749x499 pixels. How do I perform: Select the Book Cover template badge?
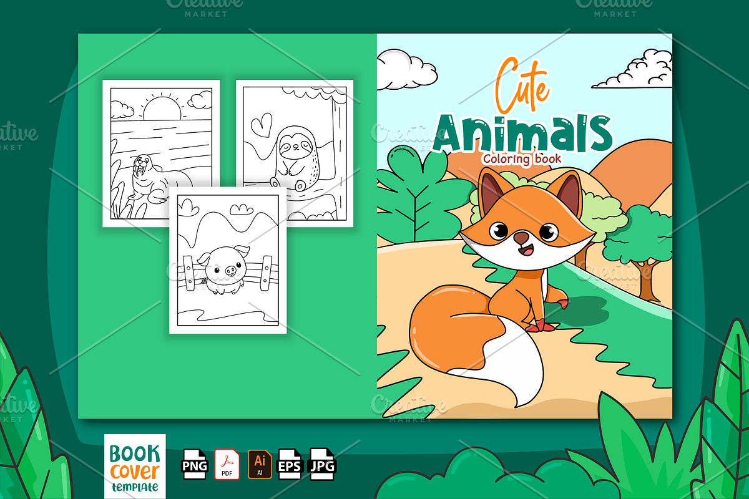click(x=135, y=466)
